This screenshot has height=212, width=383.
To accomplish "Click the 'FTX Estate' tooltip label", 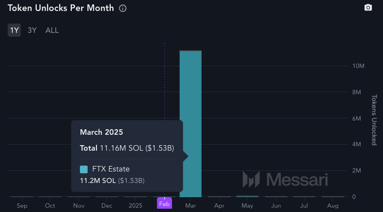I will tap(111, 169).
